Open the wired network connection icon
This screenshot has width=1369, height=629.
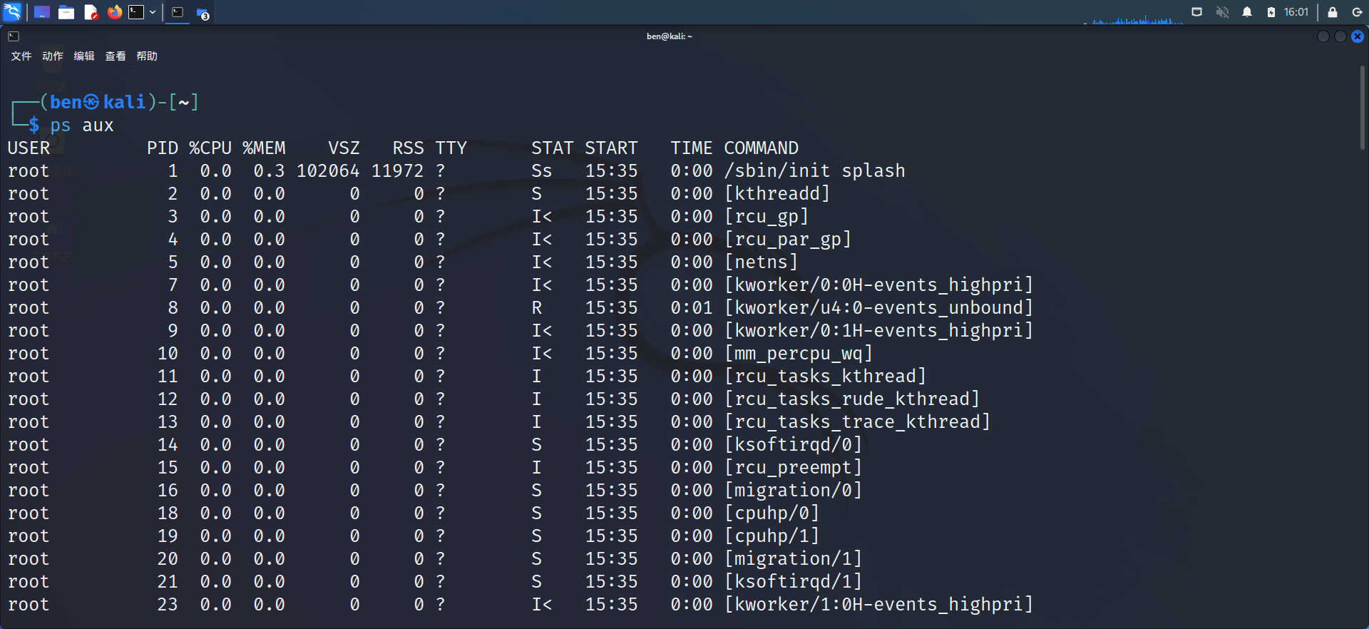[x=1197, y=12]
